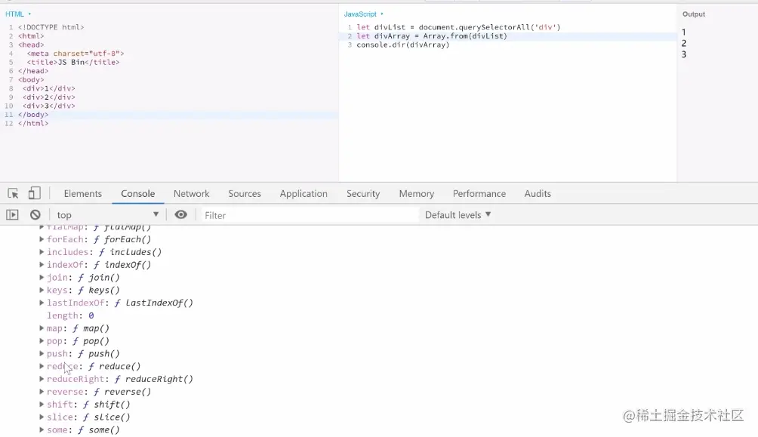Click the '<div>1</div>' HTML line
The width and height of the screenshot is (758, 437).
(49, 88)
